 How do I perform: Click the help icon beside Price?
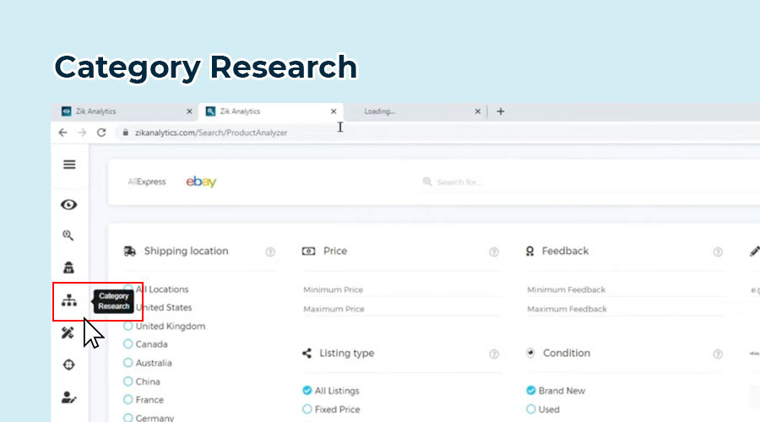point(494,252)
